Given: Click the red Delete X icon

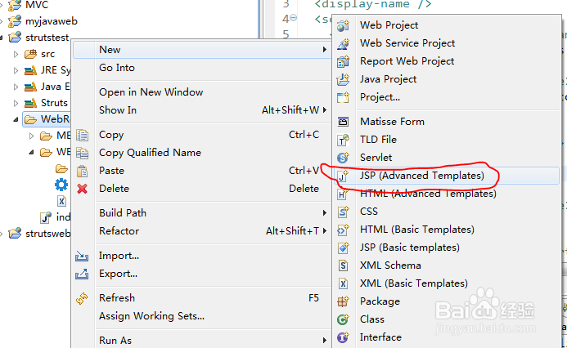Looking at the screenshot, I should [x=82, y=189].
